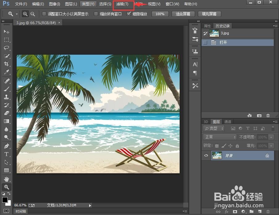Viewport: 279px width, 215px height.
Task: Click 填充屏幕 button
Action: (x=209, y=14)
